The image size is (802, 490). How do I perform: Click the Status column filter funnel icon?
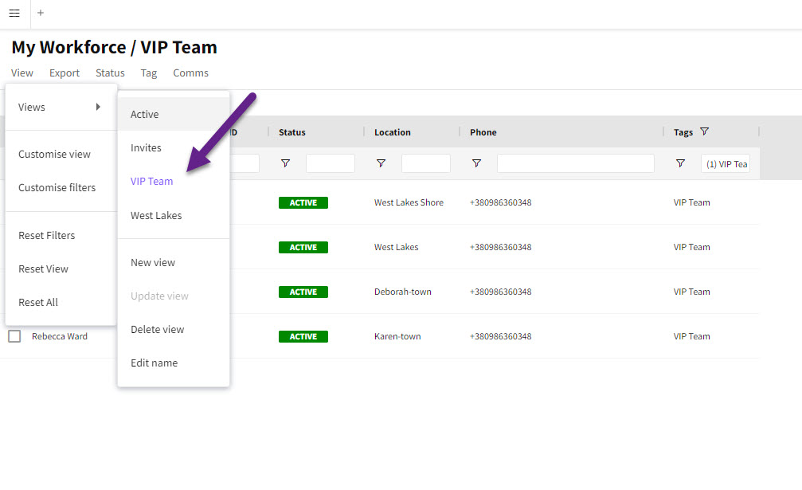(x=286, y=163)
